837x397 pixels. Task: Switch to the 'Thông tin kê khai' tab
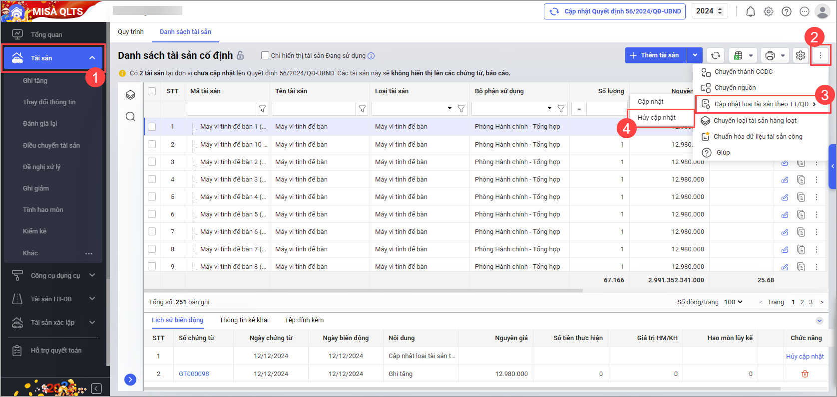(244, 320)
